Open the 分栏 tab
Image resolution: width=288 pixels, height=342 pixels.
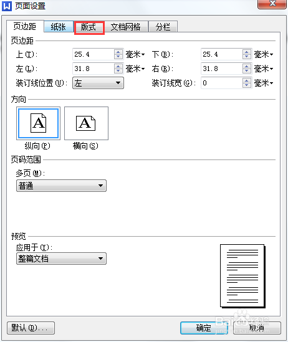point(163,27)
